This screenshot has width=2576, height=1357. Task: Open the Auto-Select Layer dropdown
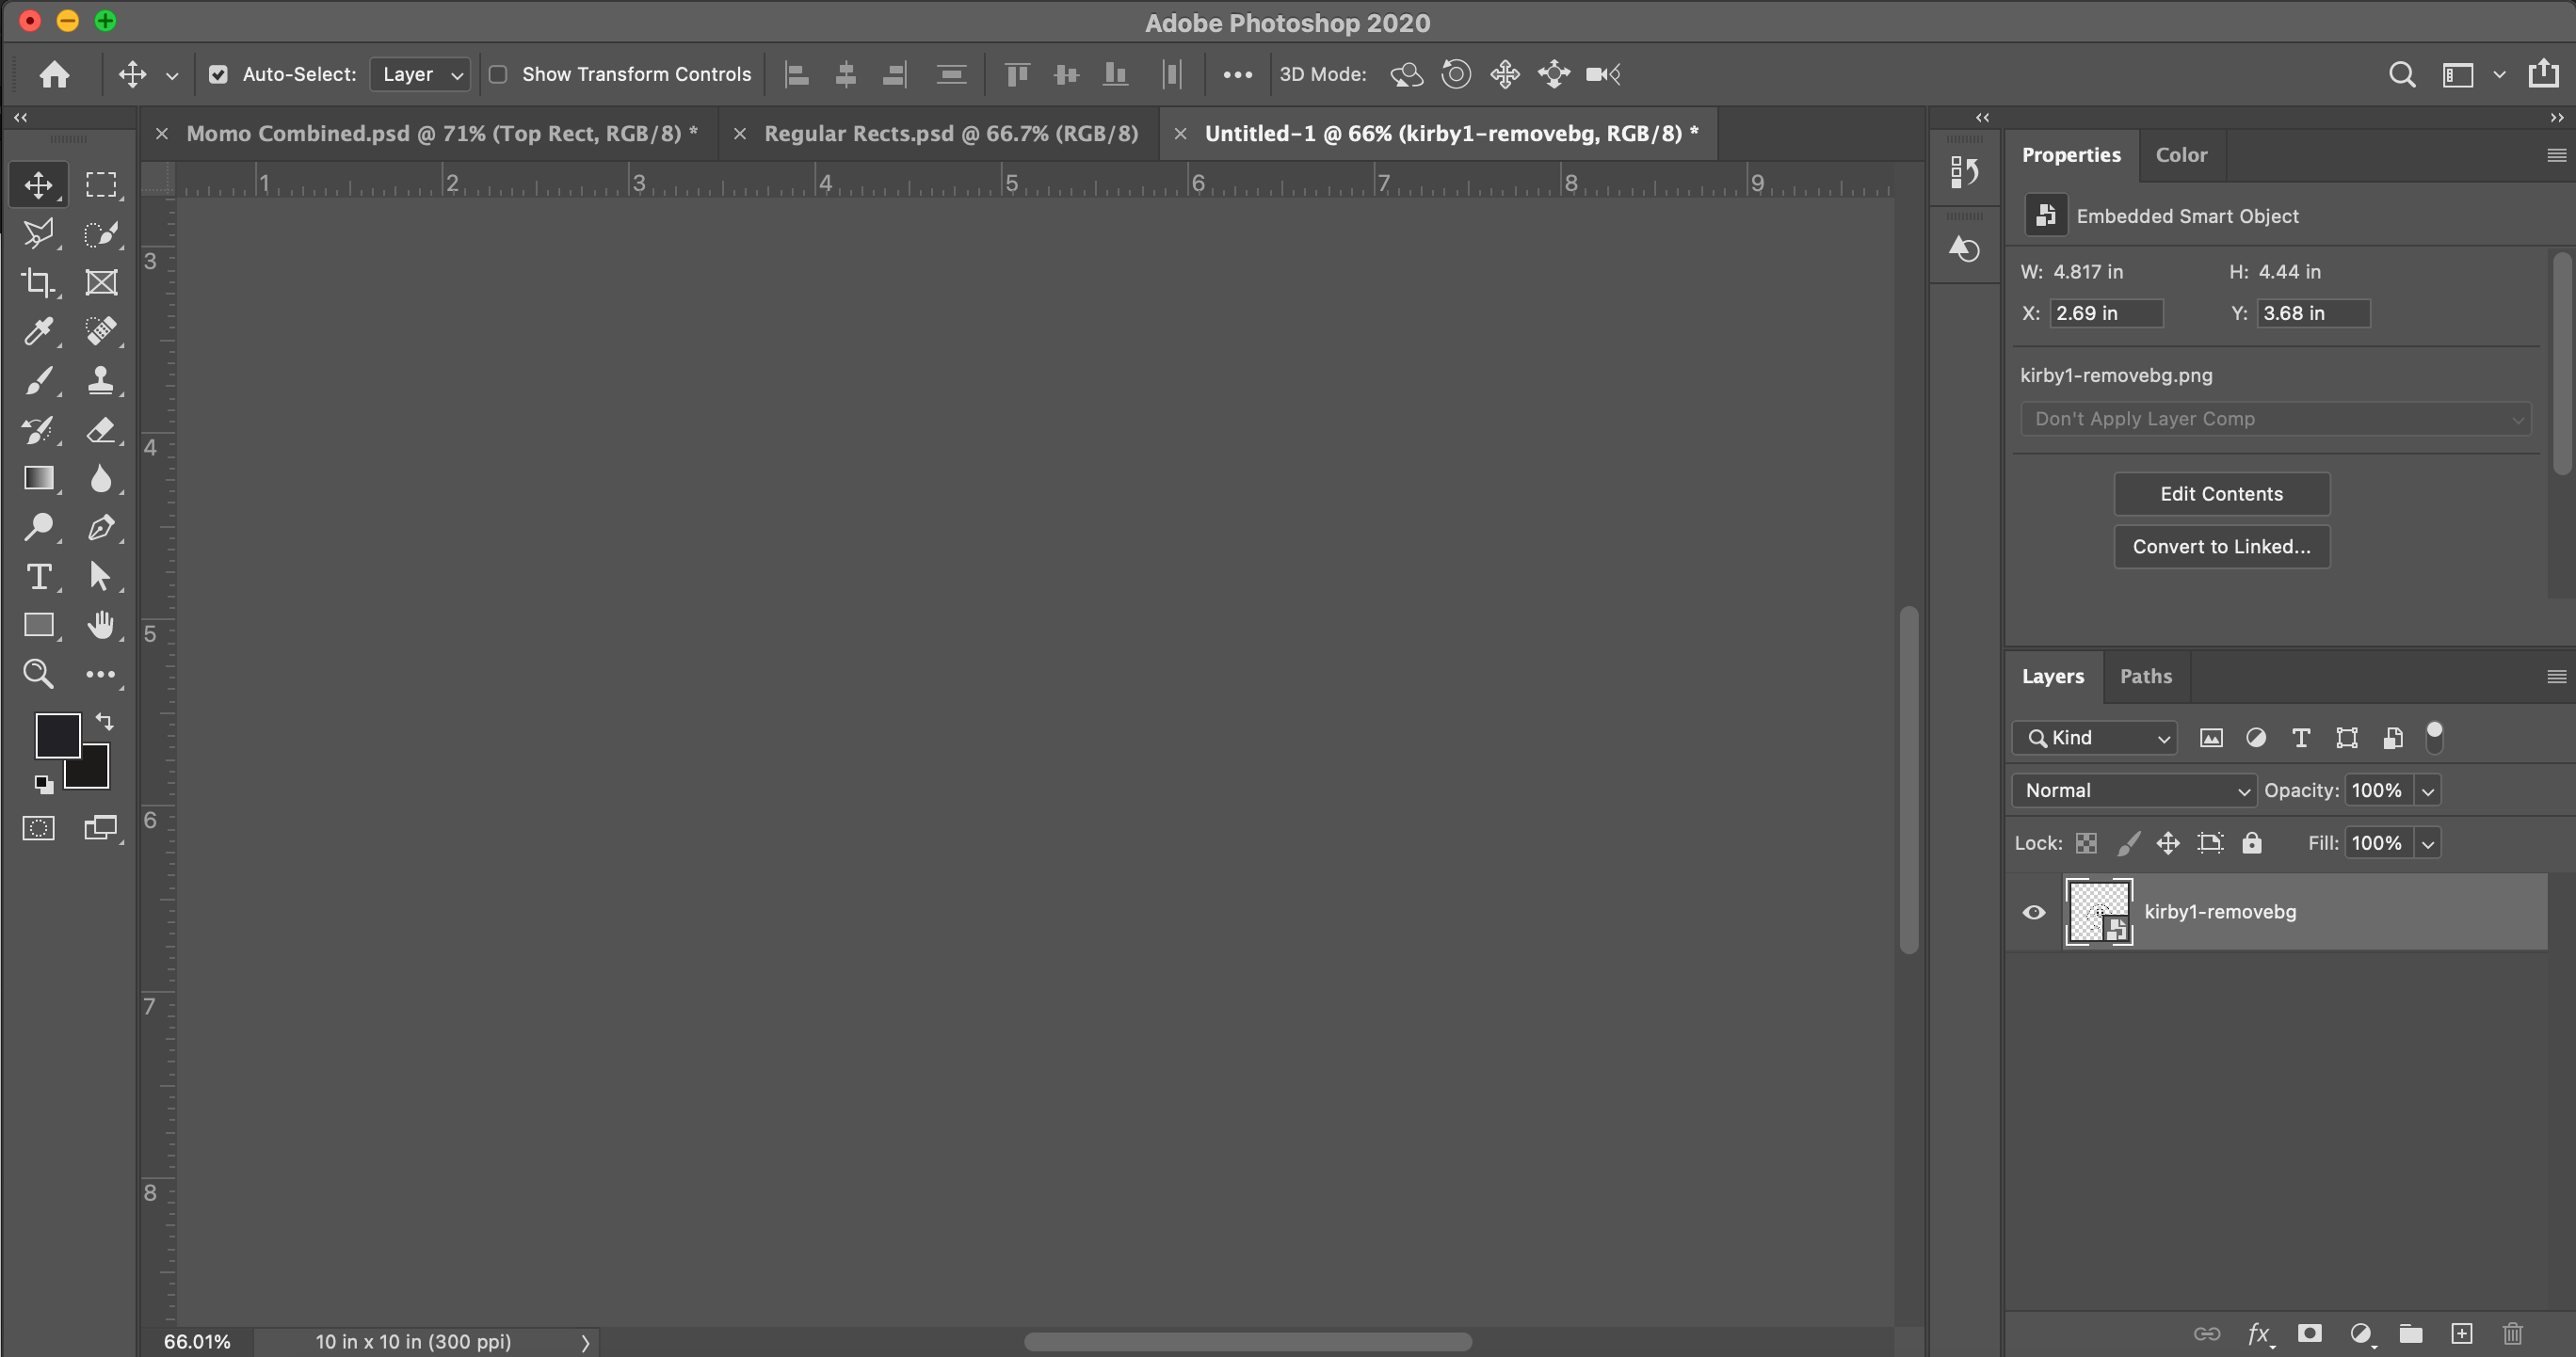pyautogui.click(x=420, y=74)
